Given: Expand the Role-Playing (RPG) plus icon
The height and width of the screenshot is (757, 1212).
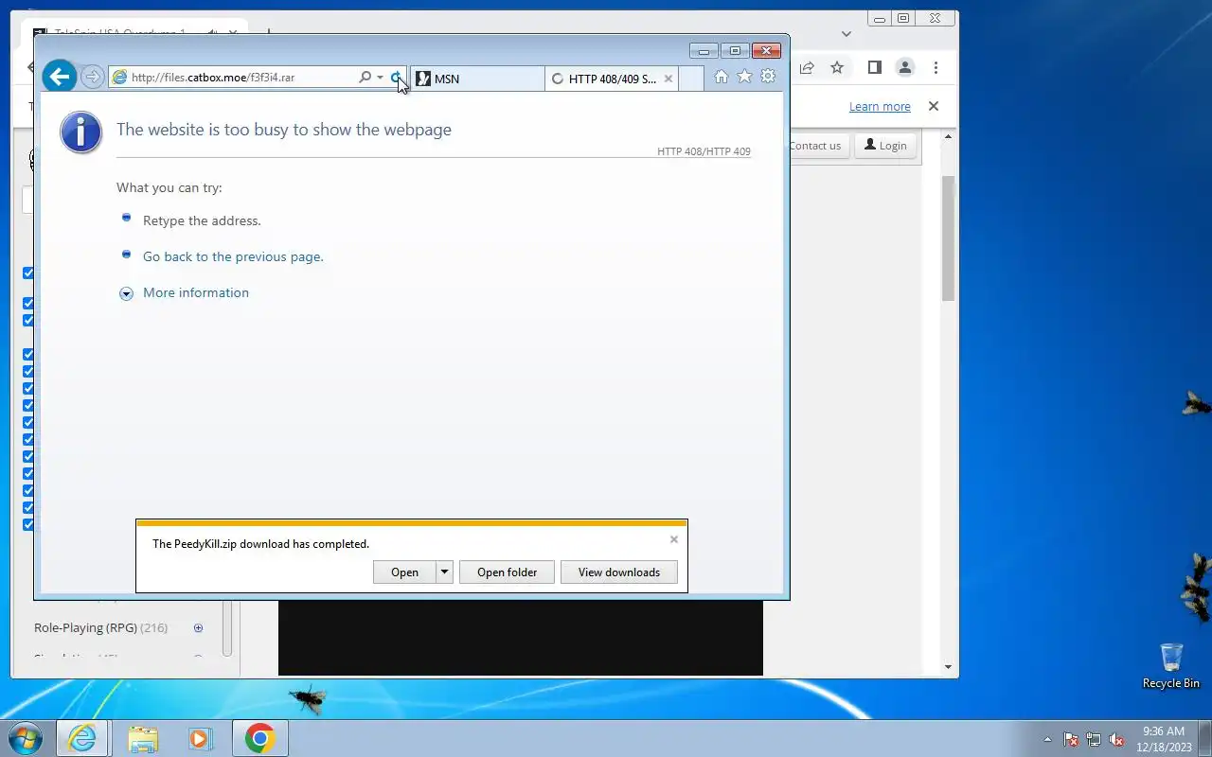Looking at the screenshot, I should [x=198, y=627].
